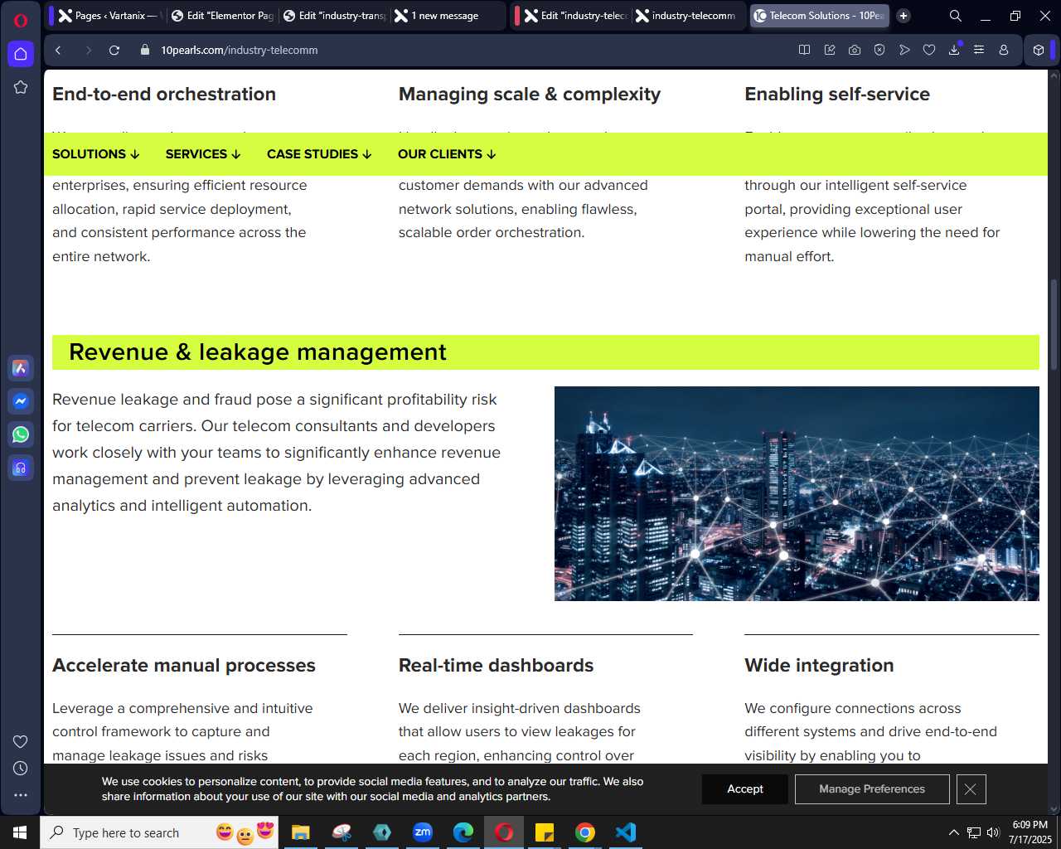Viewport: 1061px width, 849px height.
Task: Click the address bar URL field
Action: [x=464, y=51]
